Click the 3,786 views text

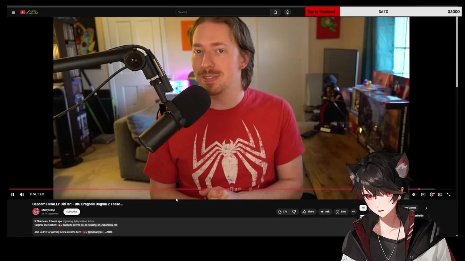pos(41,221)
